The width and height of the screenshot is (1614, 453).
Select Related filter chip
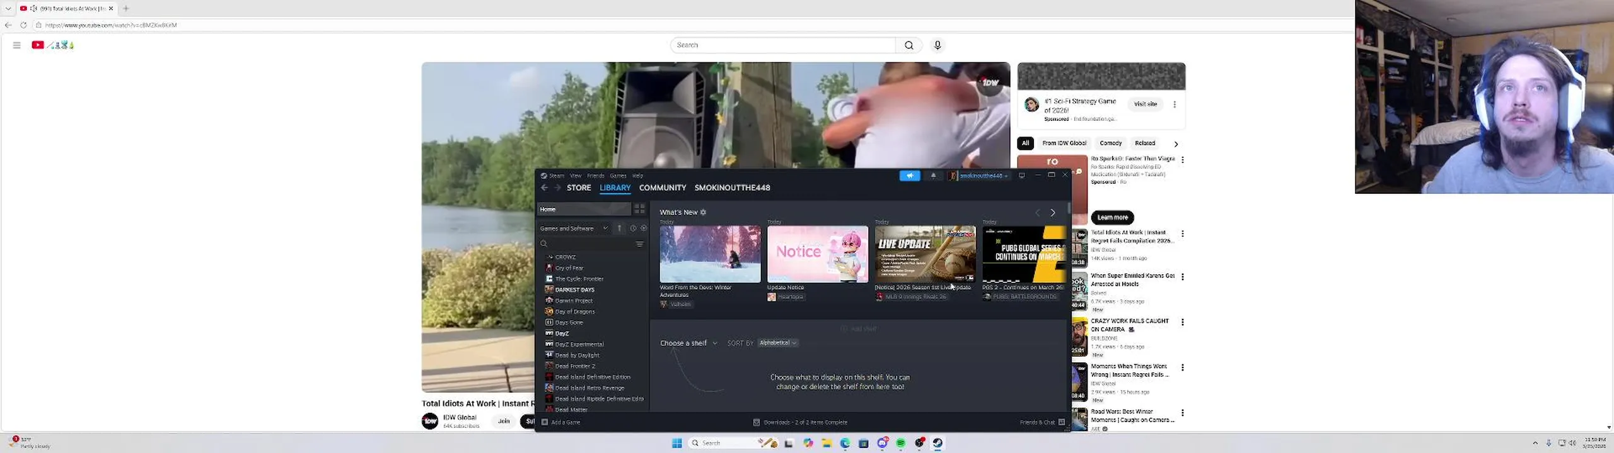(x=1145, y=143)
